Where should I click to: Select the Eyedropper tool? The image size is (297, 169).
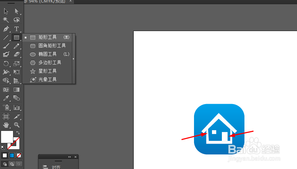[6, 98]
